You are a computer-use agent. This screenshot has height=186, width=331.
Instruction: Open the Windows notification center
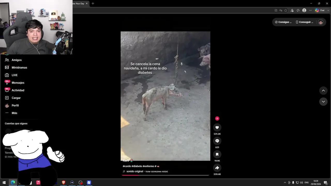pyautogui.click(x=326, y=183)
